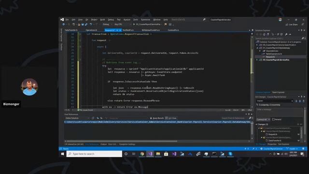Image resolution: width=309 pixels, height=174 pixels.
Task: Open the Entire Solution scope dropdown
Action: click(77, 118)
